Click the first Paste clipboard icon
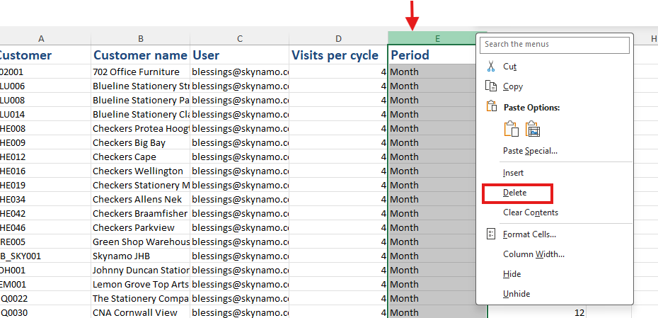 [511, 129]
